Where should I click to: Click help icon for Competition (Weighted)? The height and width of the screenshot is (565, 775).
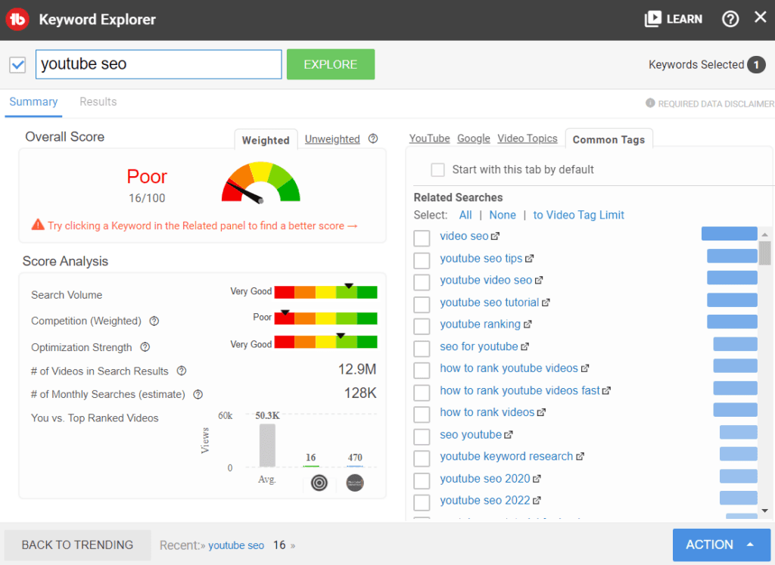(x=154, y=321)
